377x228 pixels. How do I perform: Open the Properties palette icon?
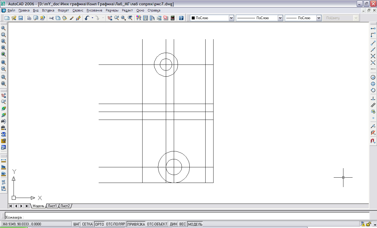(139, 18)
